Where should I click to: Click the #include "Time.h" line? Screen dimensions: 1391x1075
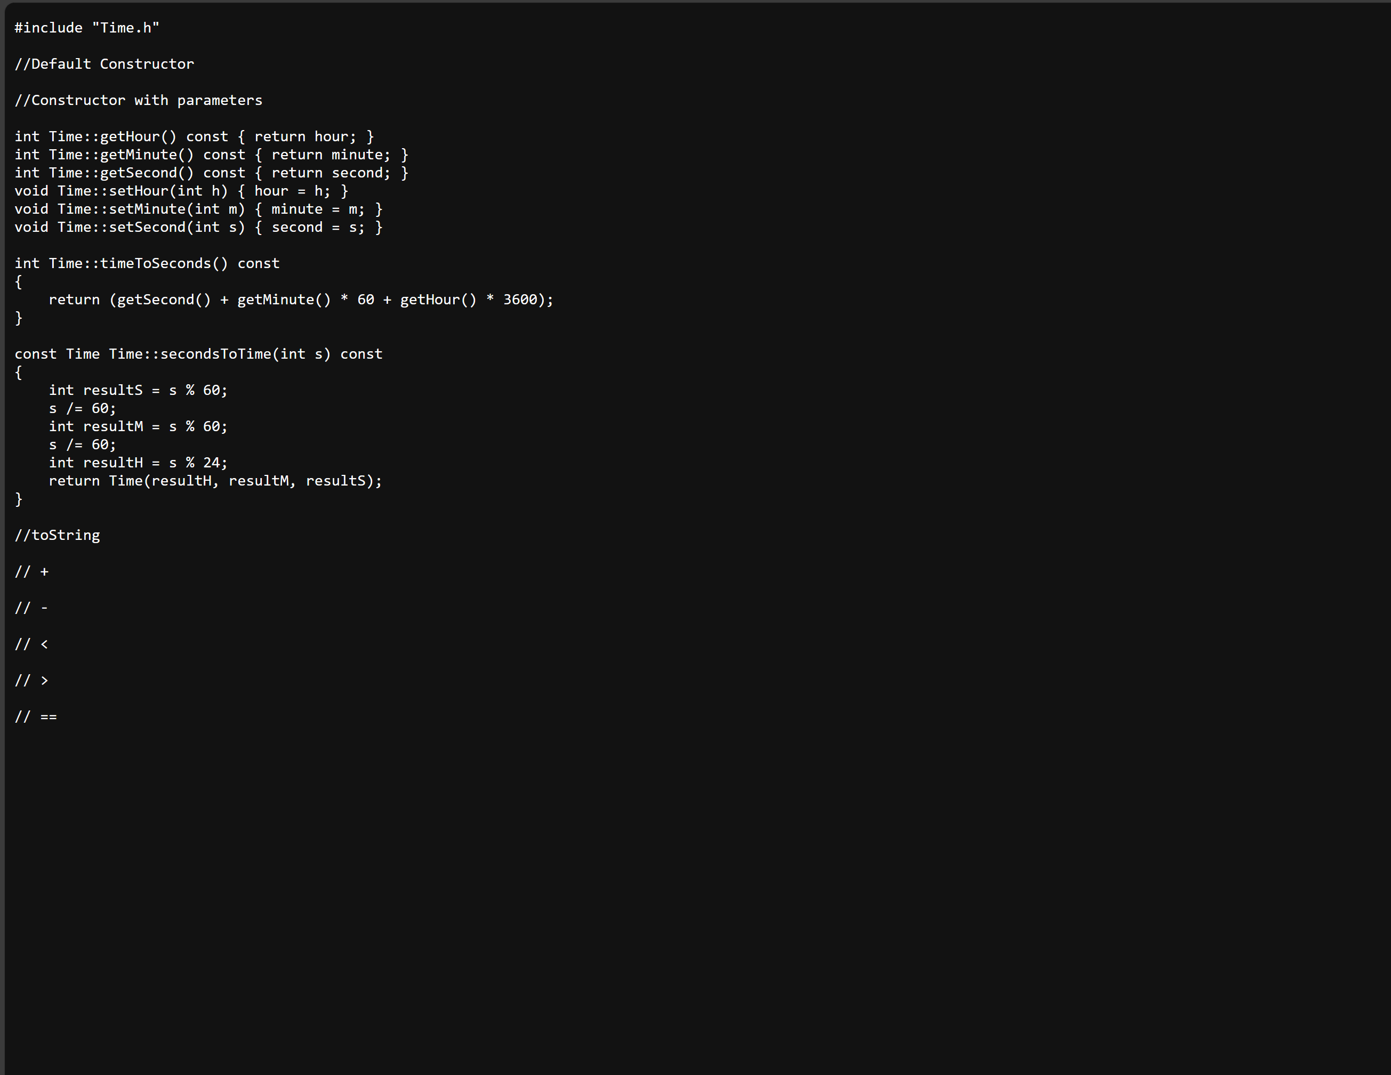[x=86, y=28]
